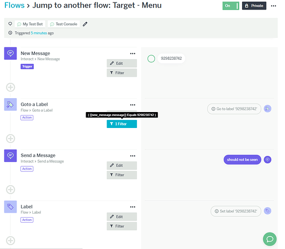This screenshot has height=249, width=285.
Task: Click the pencil icon beside Test Console
Action: (85, 24)
